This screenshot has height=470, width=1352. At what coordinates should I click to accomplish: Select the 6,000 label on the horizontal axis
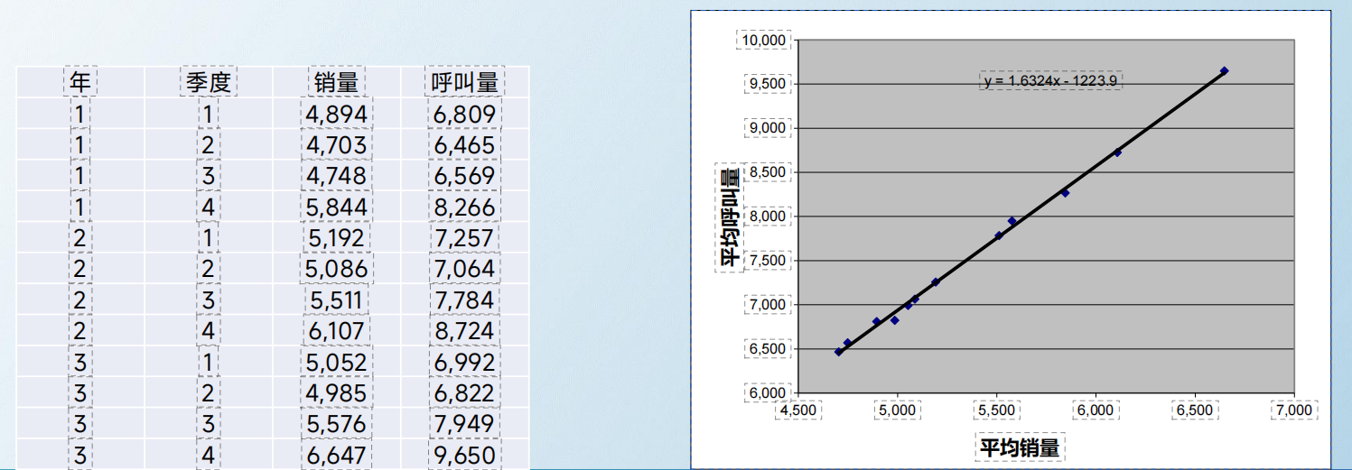[1096, 410]
